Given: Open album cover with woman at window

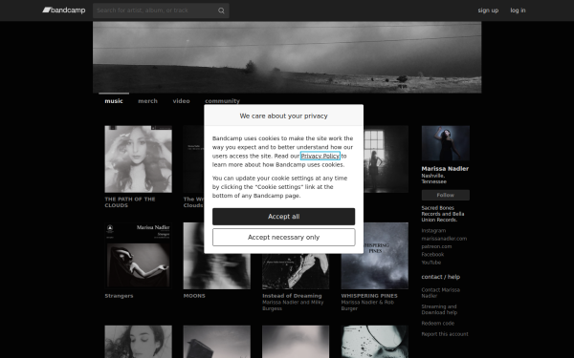Looking at the screenshot, I should point(386,159).
